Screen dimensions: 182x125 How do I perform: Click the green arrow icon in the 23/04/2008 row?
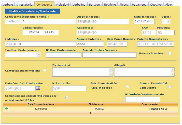click(x=7, y=108)
